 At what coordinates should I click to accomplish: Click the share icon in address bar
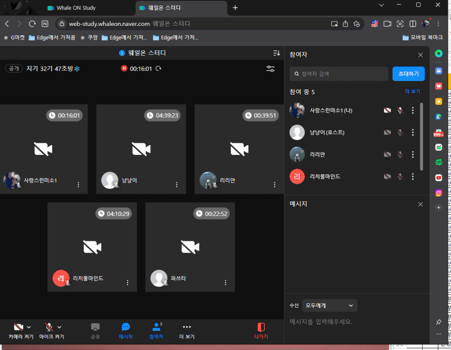[345, 24]
